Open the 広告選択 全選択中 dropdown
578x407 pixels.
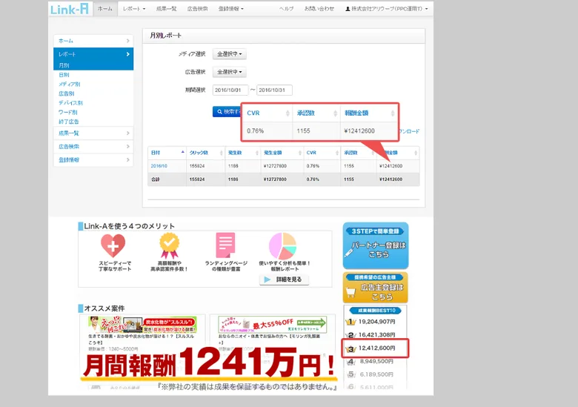pos(229,72)
